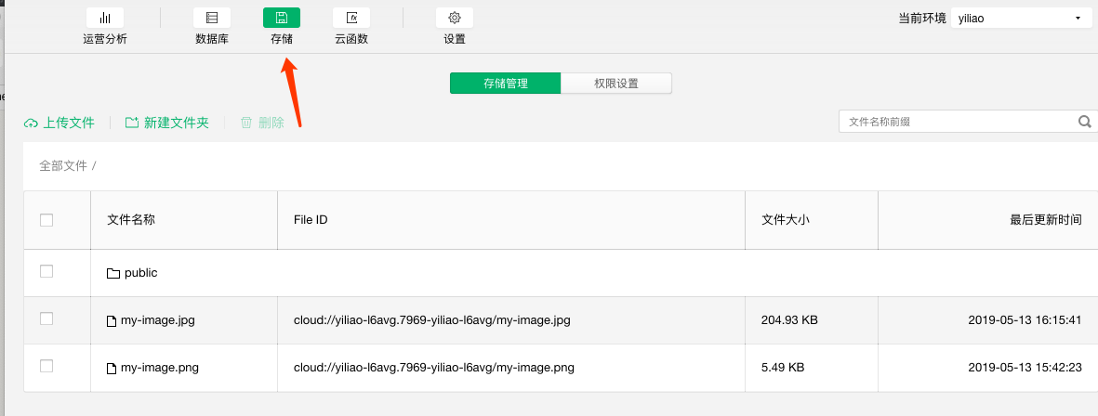Viewport: 1098px width, 416px height.
Task: Click the File ID column header
Action: 311,219
